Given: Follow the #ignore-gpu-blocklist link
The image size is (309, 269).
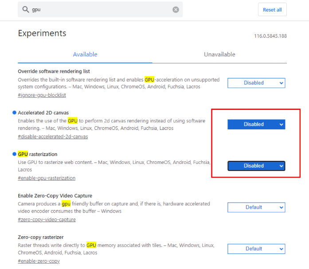Looking at the screenshot, I should click(42, 95).
